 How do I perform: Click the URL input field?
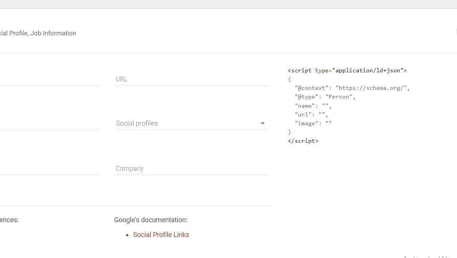coord(192,79)
